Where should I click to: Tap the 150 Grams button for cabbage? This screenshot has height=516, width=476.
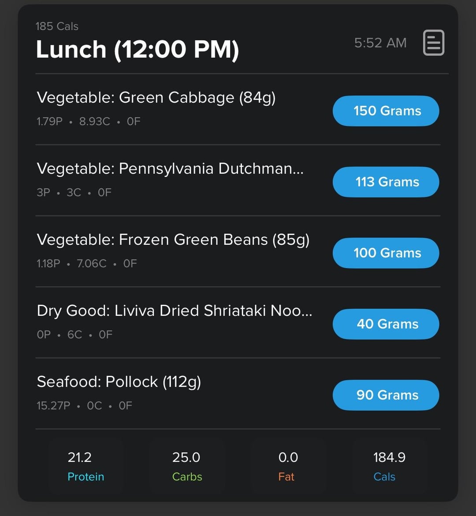(x=386, y=111)
